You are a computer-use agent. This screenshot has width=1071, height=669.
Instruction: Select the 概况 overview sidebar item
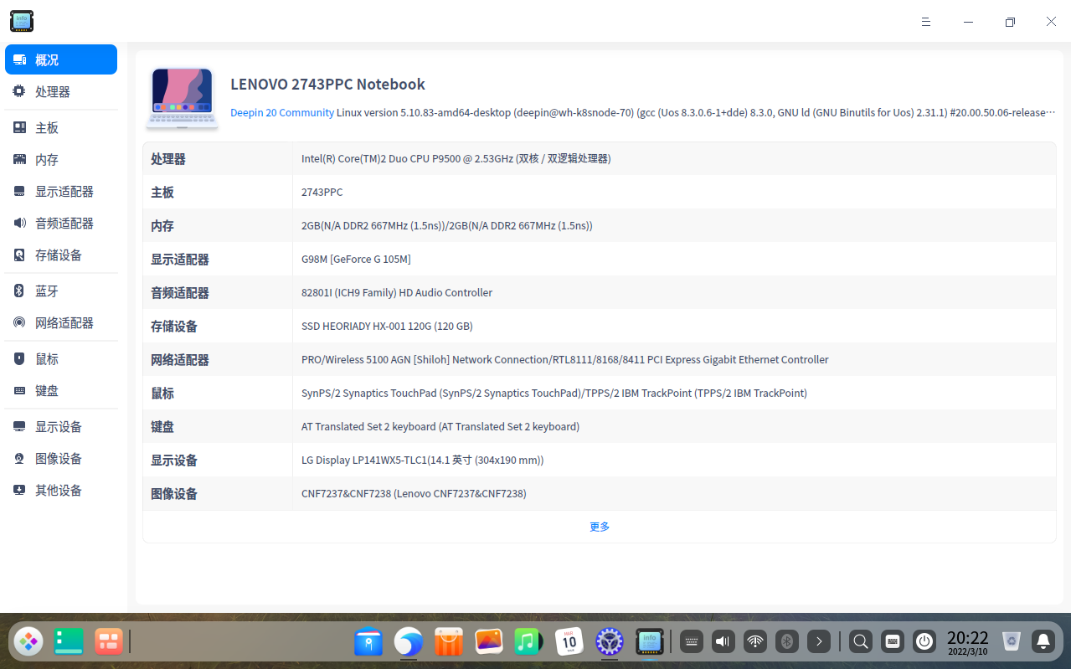point(61,59)
